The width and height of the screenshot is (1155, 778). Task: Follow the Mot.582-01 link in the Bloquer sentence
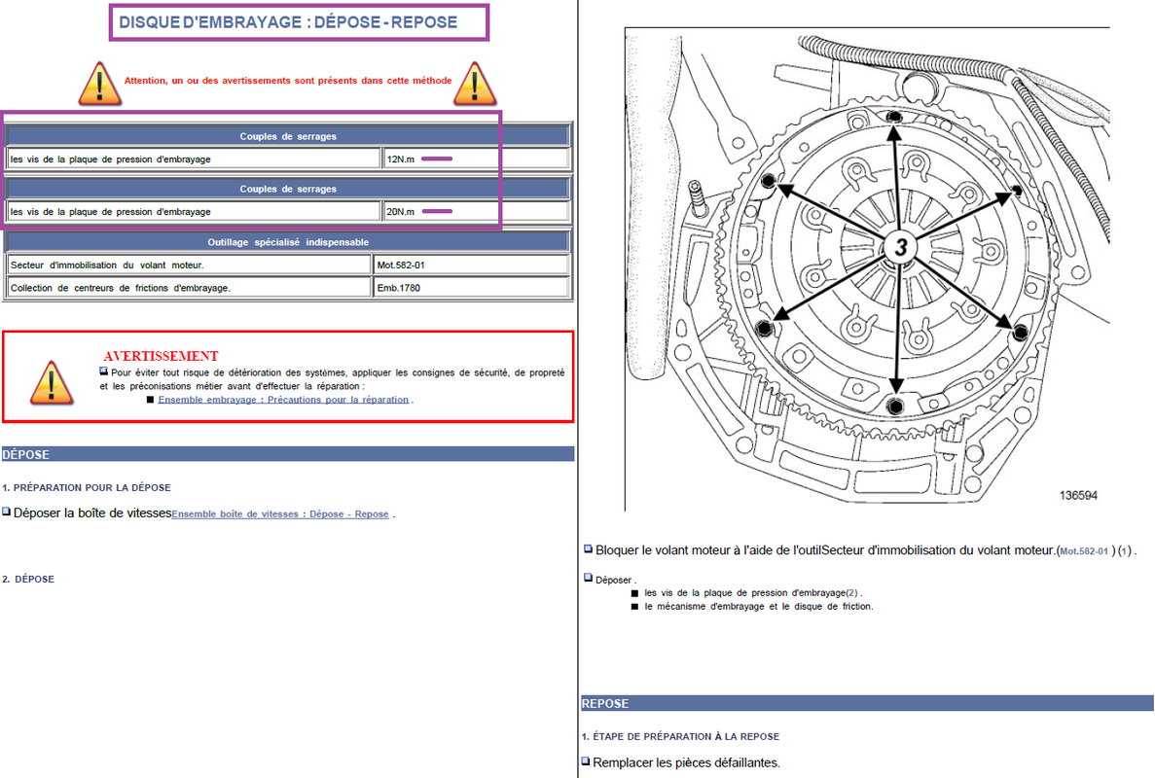click(1084, 551)
